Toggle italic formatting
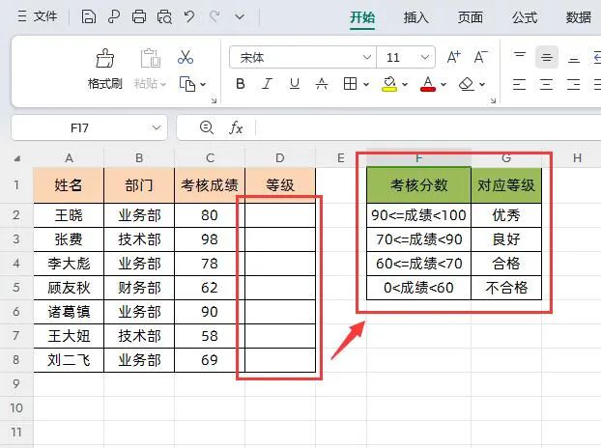The height and width of the screenshot is (448, 601). [x=267, y=84]
